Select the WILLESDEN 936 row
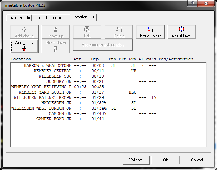Viewport: 217px width, 170px height. point(108,76)
